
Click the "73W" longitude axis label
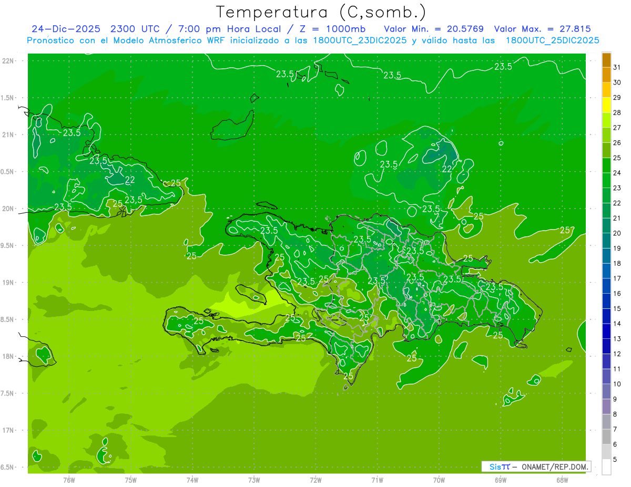(x=254, y=480)
